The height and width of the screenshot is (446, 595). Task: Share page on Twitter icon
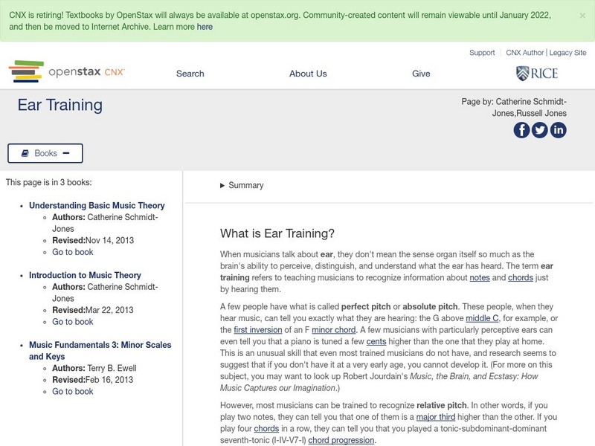coord(540,130)
